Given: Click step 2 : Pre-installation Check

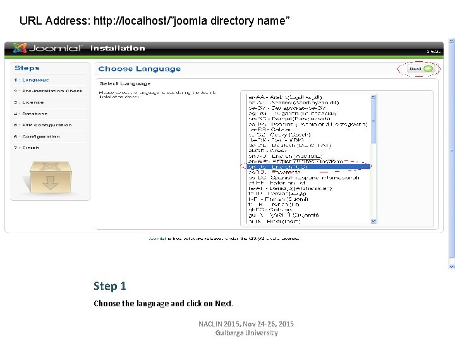Looking at the screenshot, I should tap(48, 91).
